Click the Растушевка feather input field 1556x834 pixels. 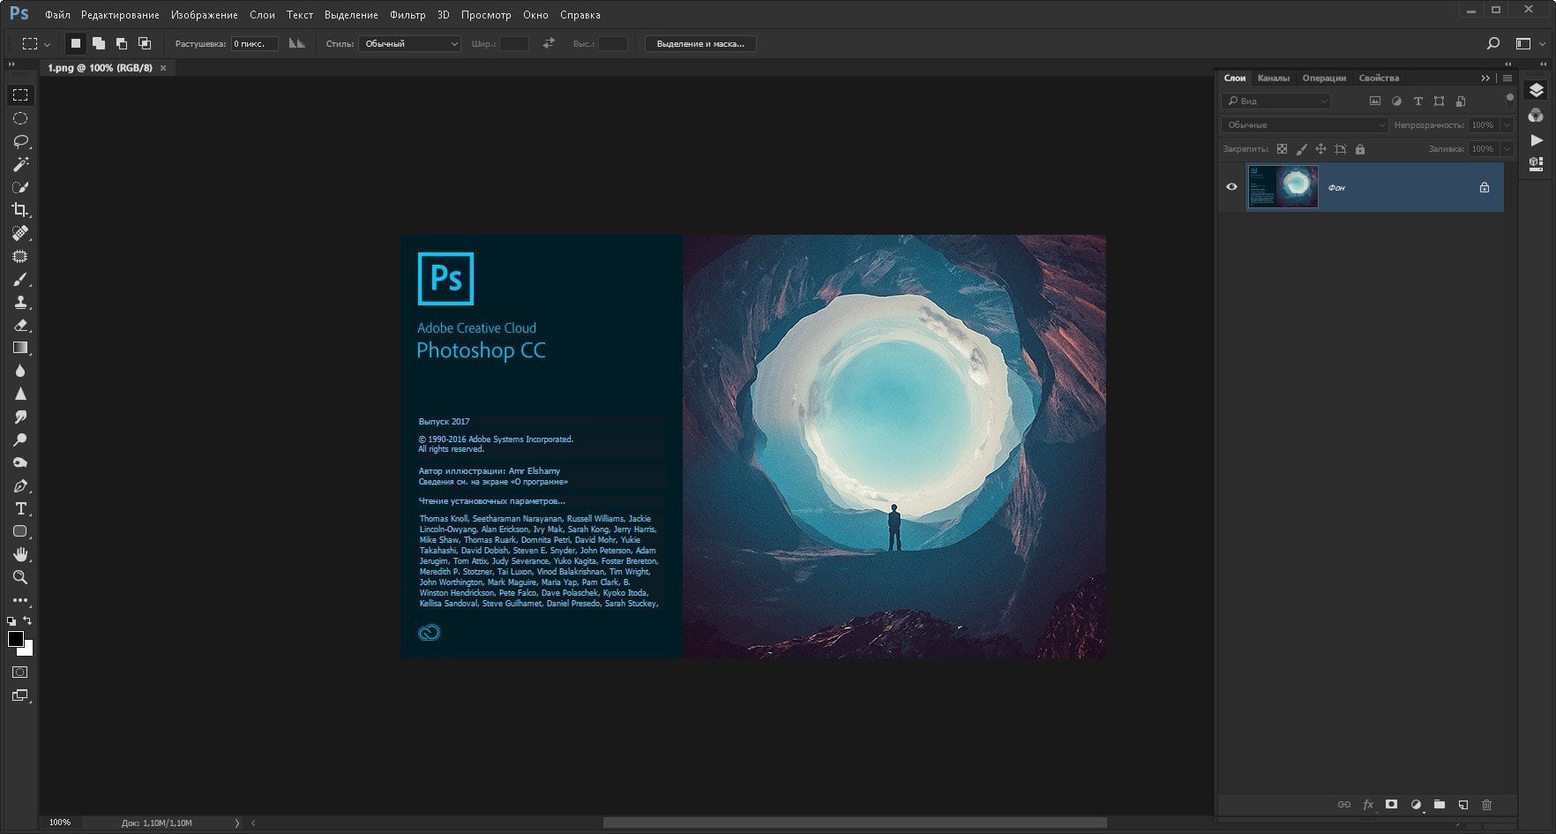pyautogui.click(x=254, y=43)
